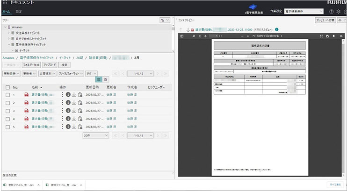This screenshot has height=191, width=347.
Task: Select checkbox for document row 5
Action: pyautogui.click(x=7, y=127)
